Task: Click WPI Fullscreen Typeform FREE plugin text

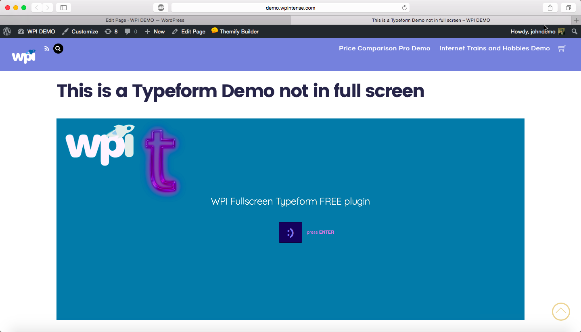Action: tap(290, 201)
